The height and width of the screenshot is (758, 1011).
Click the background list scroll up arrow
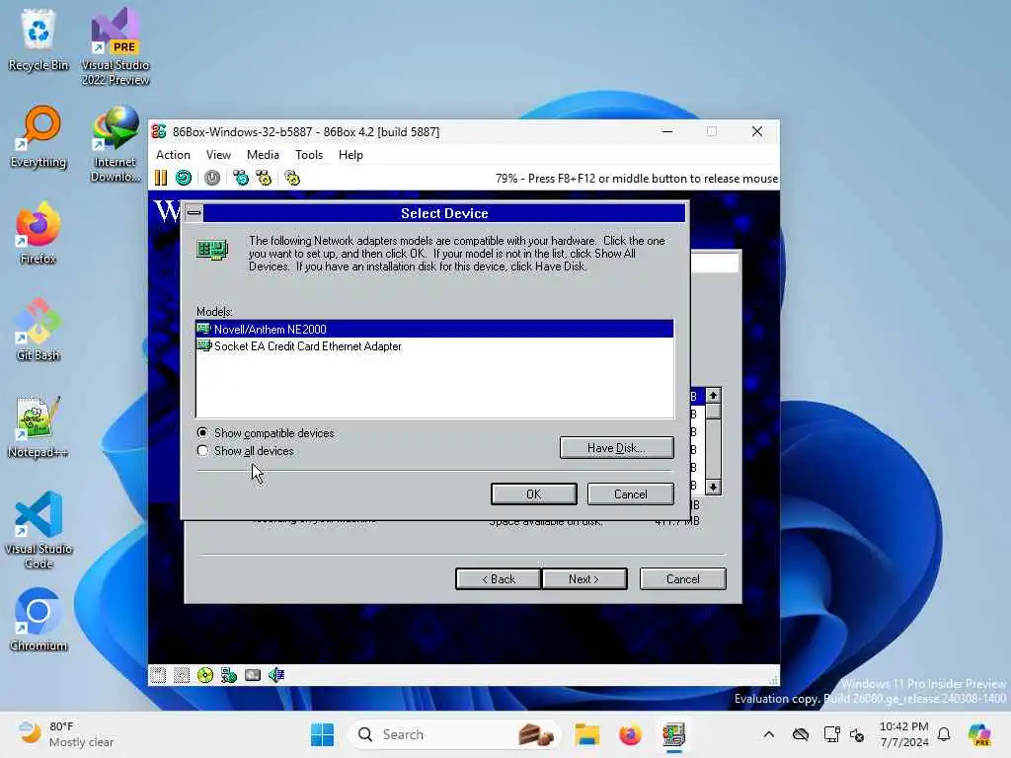click(713, 395)
